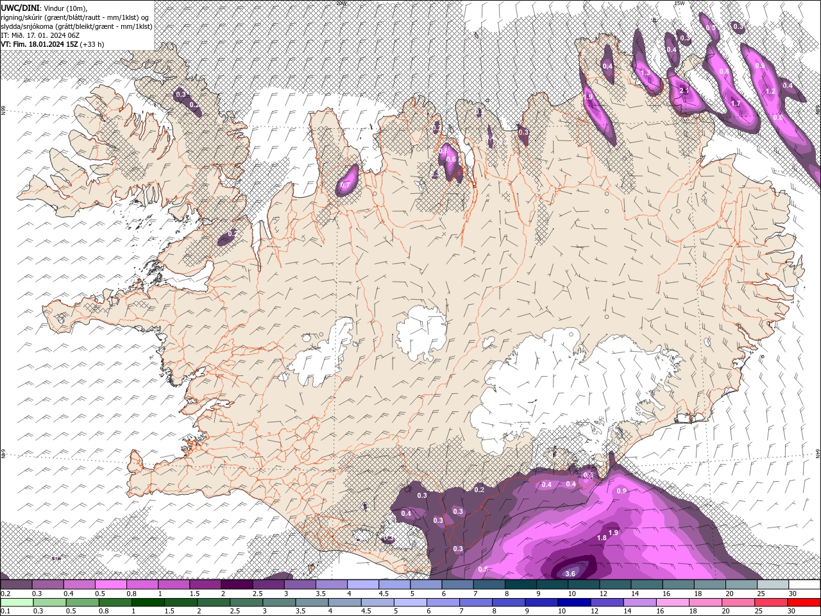The image size is (821, 616).
Task: Click the VT: Fim. 18.01.2024 15Z valid time
Action: point(39,44)
